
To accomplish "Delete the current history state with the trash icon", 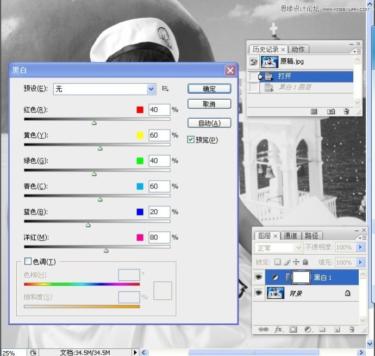I will [x=346, y=112].
